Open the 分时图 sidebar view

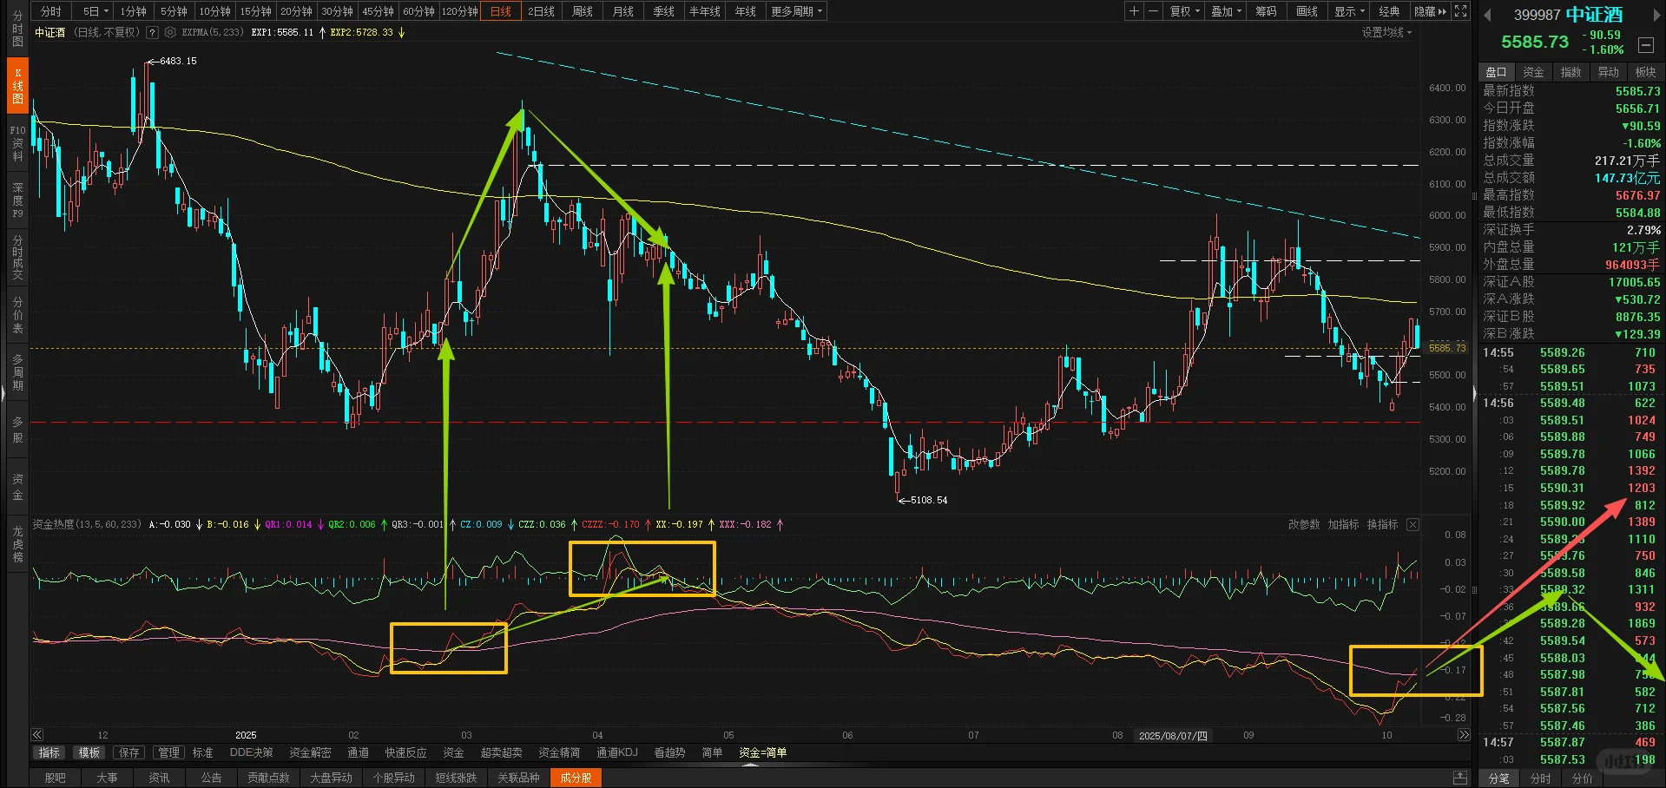(17, 29)
